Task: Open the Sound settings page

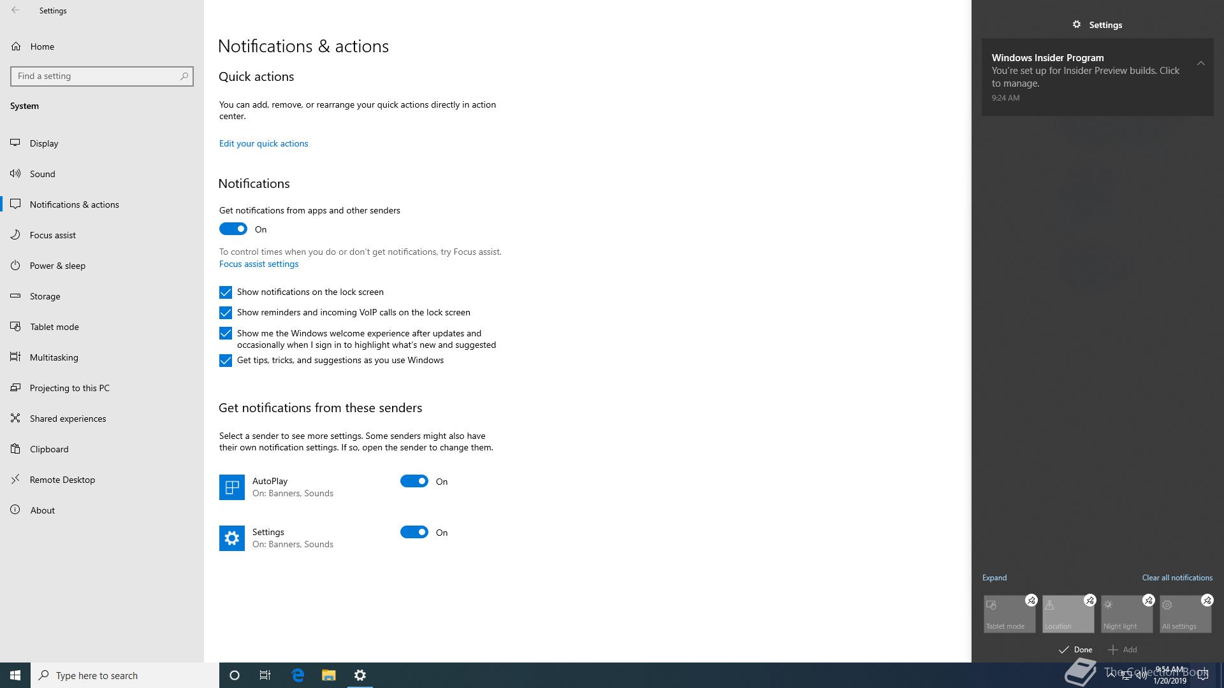Action: [x=102, y=174]
